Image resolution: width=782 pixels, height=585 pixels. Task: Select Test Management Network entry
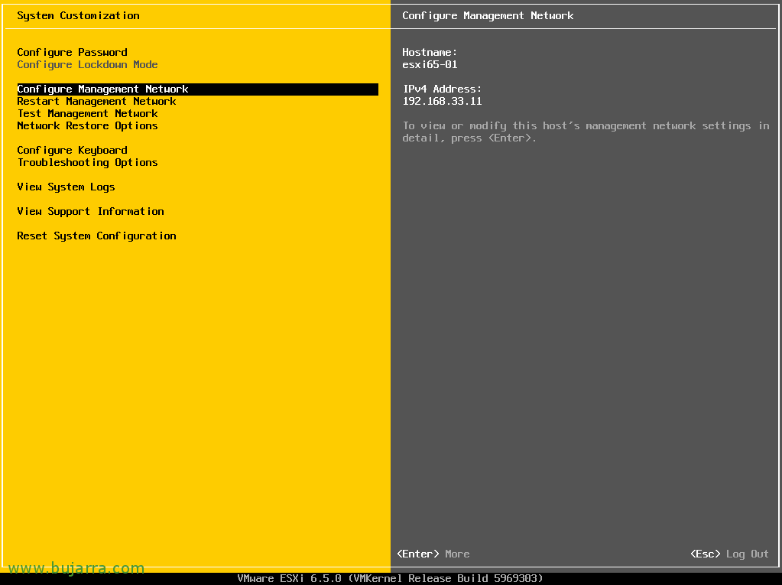pos(87,114)
